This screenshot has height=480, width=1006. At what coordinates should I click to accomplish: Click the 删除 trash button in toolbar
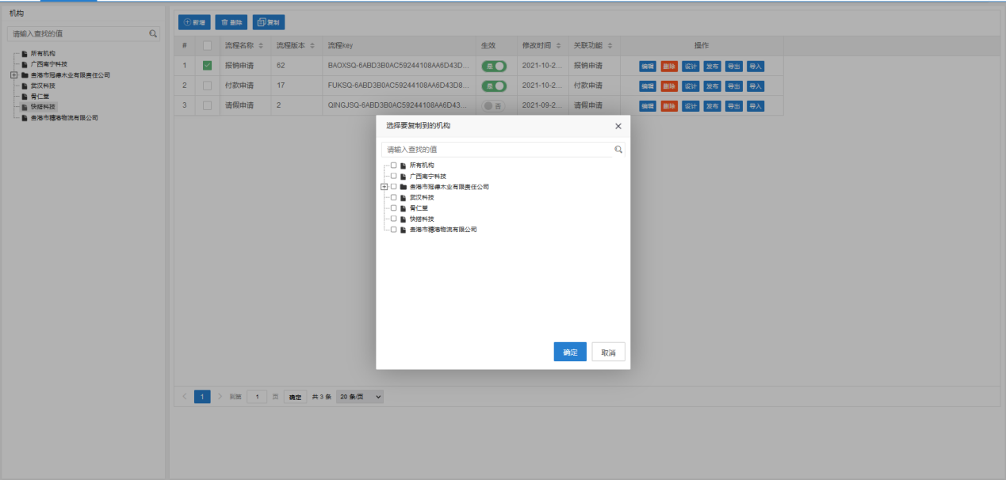coord(231,23)
